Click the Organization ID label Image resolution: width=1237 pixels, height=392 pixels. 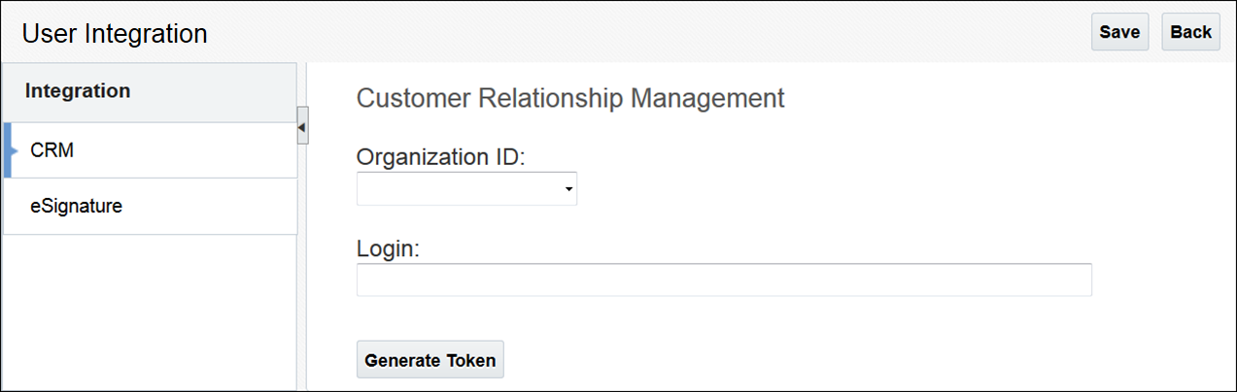pos(440,157)
